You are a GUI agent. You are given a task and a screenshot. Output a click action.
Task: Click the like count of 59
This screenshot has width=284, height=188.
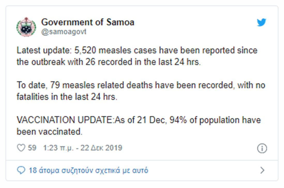point(32,148)
